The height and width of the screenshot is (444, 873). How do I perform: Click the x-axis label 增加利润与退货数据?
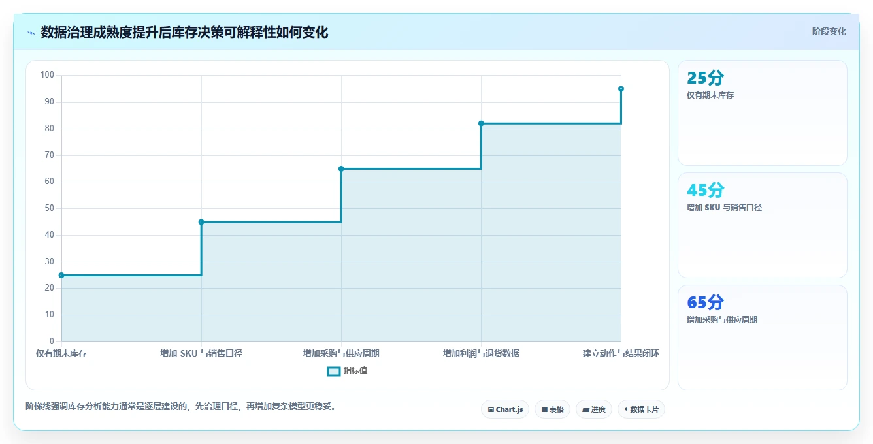click(481, 353)
